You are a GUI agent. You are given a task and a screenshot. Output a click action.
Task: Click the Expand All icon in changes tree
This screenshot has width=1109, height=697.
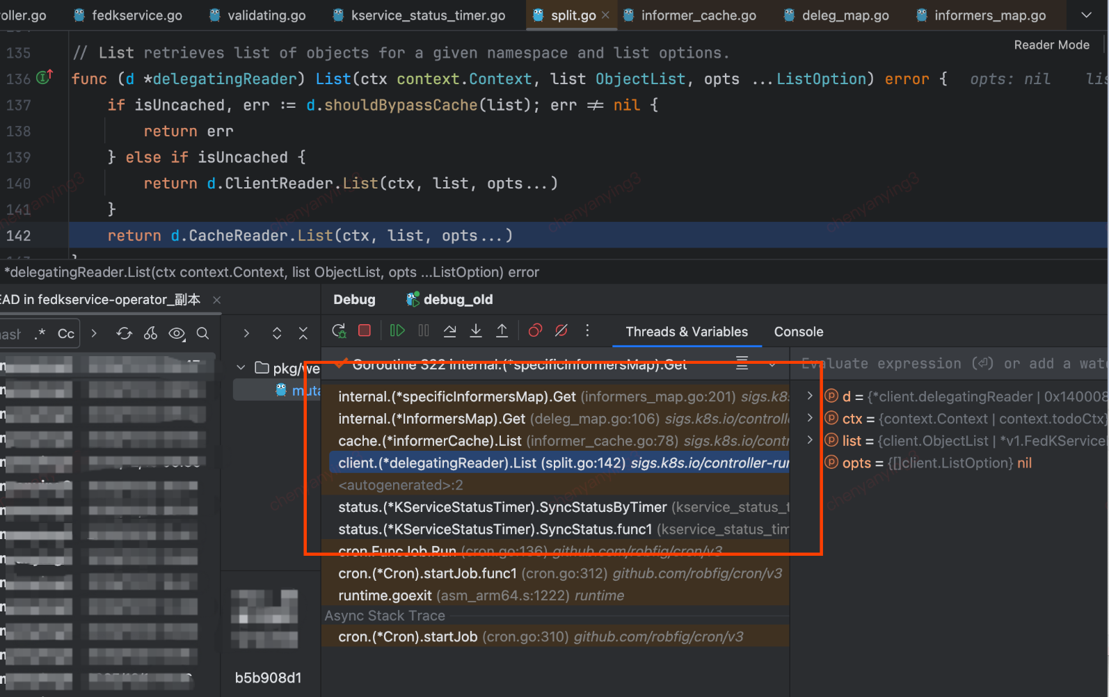pyautogui.click(x=277, y=333)
